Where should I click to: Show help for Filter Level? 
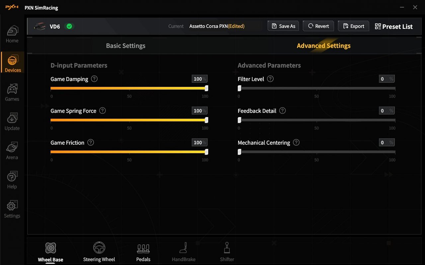(x=270, y=79)
